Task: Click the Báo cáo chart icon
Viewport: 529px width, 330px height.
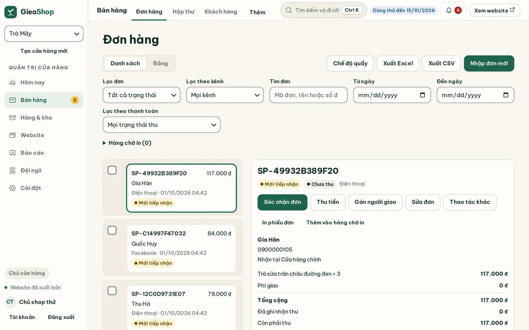Action: coord(13,153)
